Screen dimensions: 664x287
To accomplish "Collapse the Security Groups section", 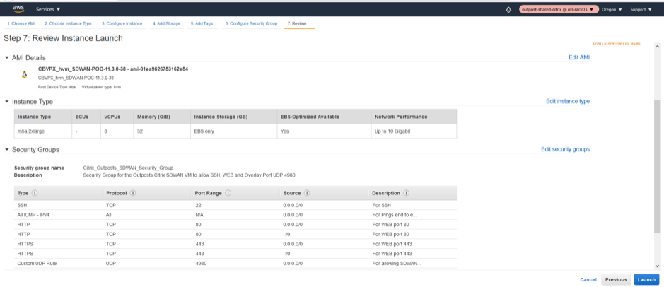I will (x=6, y=150).
